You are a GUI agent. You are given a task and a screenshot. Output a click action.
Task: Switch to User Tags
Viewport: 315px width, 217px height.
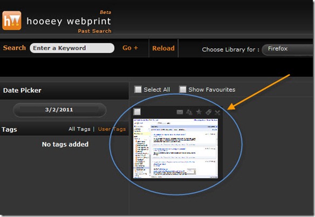point(112,129)
